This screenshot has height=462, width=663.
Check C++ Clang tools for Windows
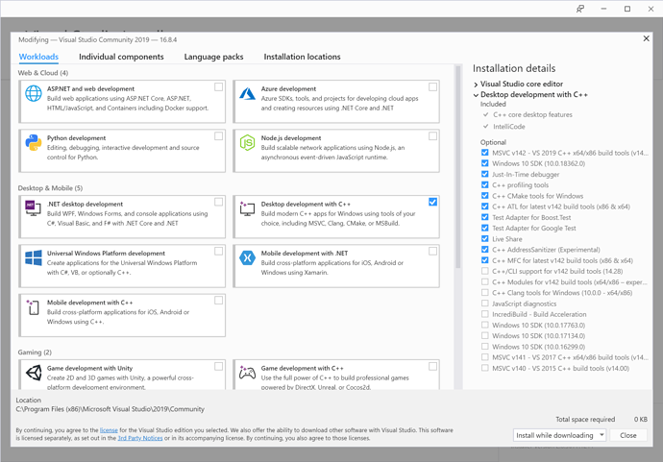[484, 293]
